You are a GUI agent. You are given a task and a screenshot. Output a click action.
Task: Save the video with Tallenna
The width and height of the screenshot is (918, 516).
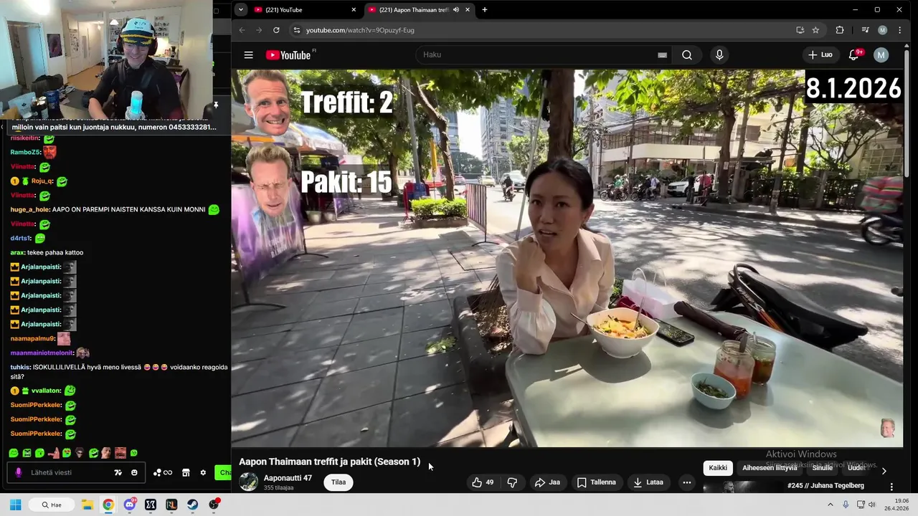pyautogui.click(x=597, y=482)
